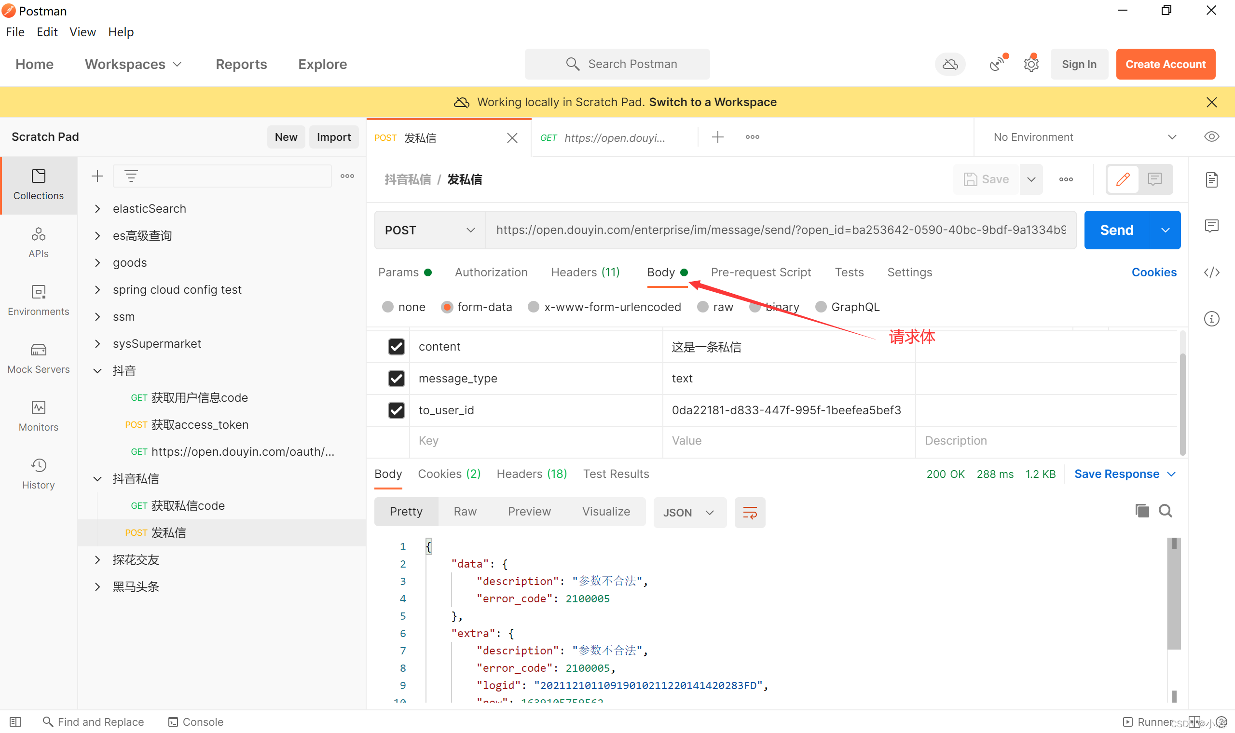Open the History sidebar panel
The width and height of the screenshot is (1235, 733).
coord(39,474)
